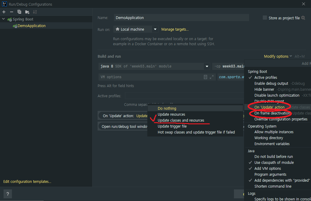Viewport: 311px width, 201px height.
Task: Focus the VM options field
Action: [157, 77]
